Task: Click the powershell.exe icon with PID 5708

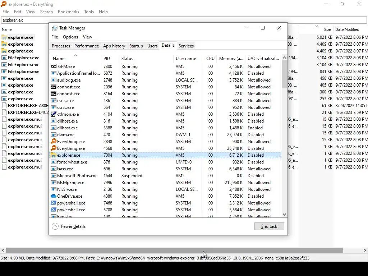Action: [x=54, y=210]
